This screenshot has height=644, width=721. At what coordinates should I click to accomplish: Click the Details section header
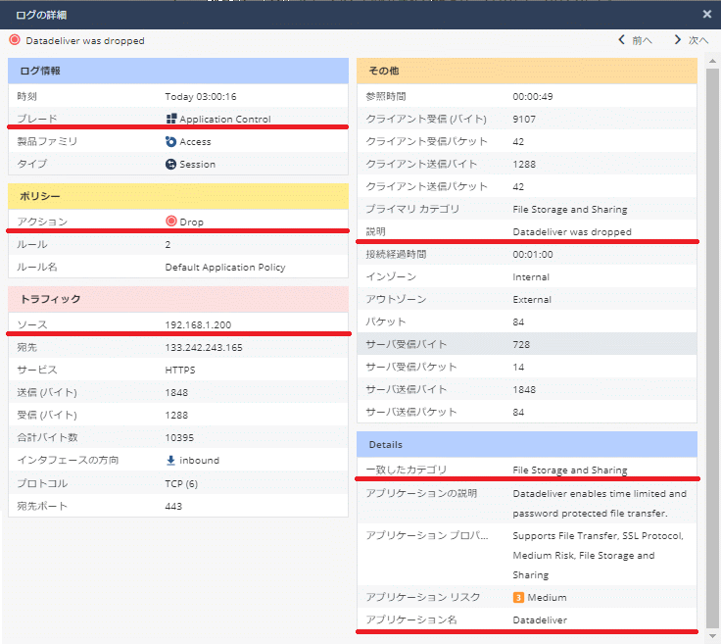point(527,444)
